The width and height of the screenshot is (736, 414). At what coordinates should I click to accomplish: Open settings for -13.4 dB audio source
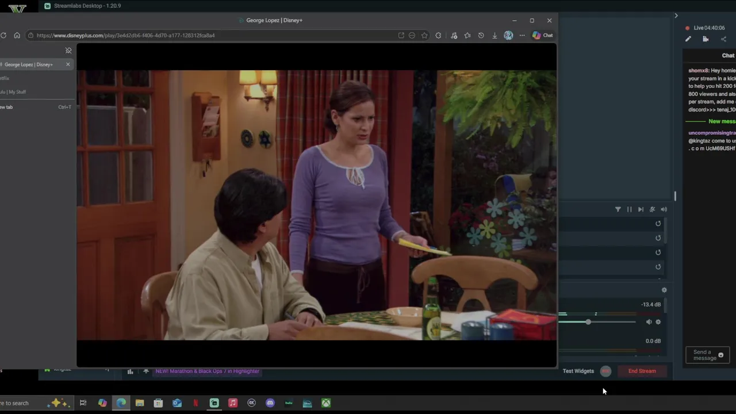click(658, 322)
